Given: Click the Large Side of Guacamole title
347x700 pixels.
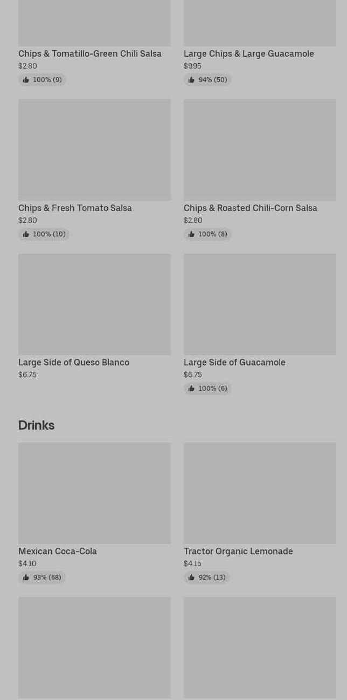Looking at the screenshot, I should (234, 362).
